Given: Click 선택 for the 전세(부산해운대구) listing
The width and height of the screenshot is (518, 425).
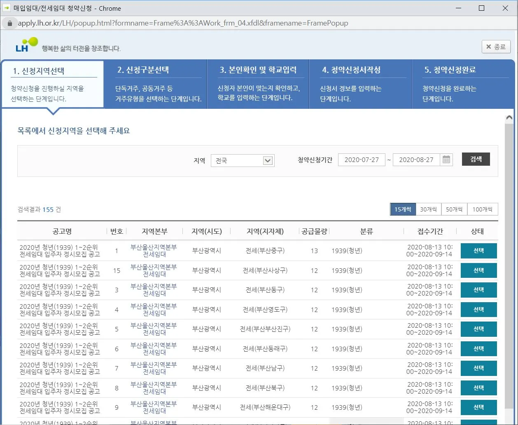Looking at the screenshot, I should tap(478, 407).
